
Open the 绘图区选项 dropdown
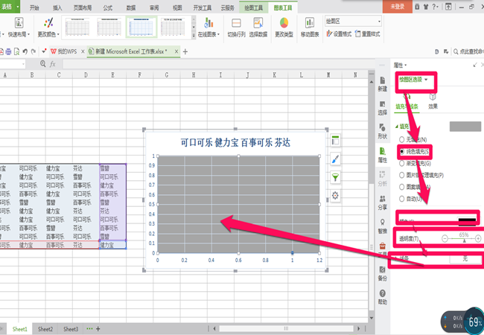[413, 80]
